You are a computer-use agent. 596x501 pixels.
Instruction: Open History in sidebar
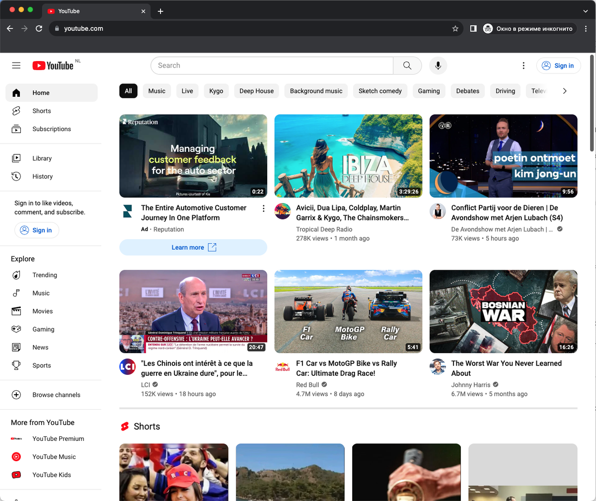[x=52, y=176]
